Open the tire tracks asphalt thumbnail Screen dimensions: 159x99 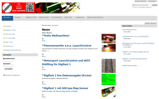109,66
